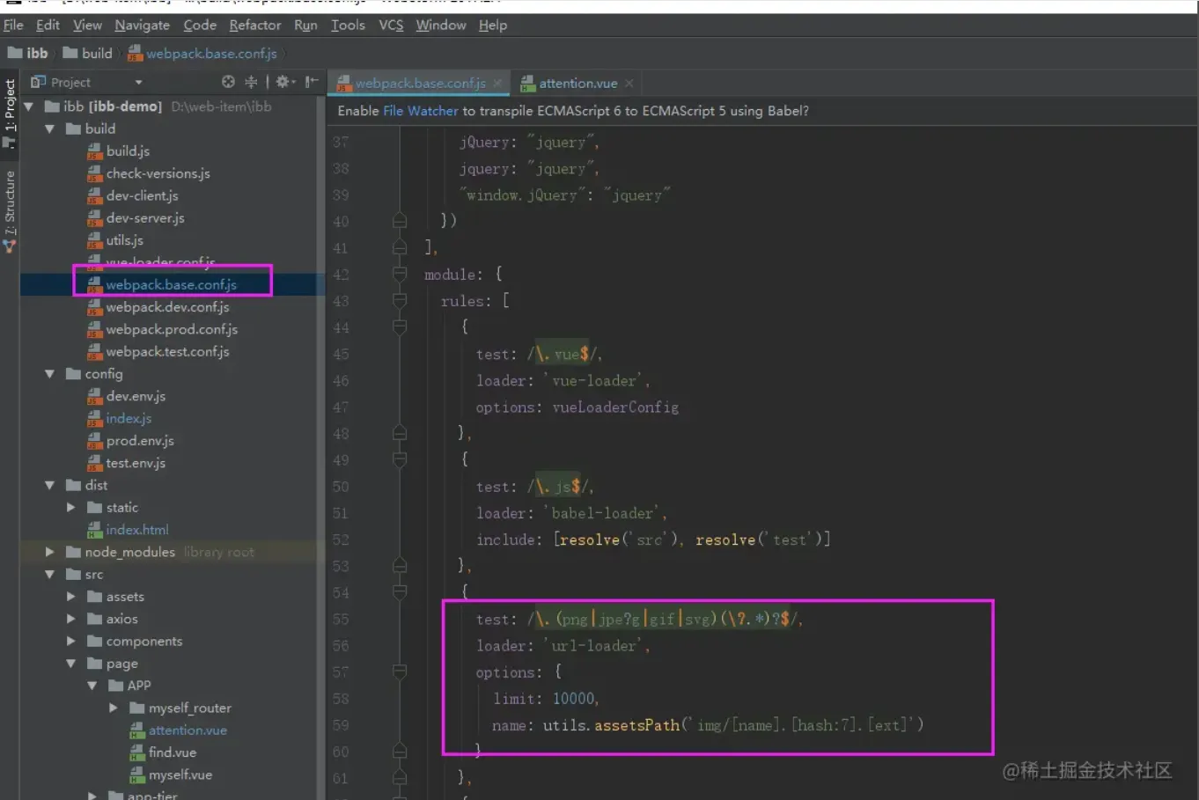Expand the myself_router folder node
This screenshot has width=1199, height=800.
[114, 708]
